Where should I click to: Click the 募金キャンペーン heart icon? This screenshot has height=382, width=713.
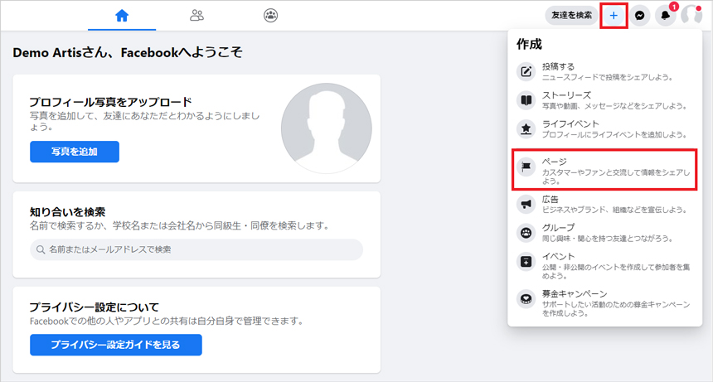[x=526, y=299]
